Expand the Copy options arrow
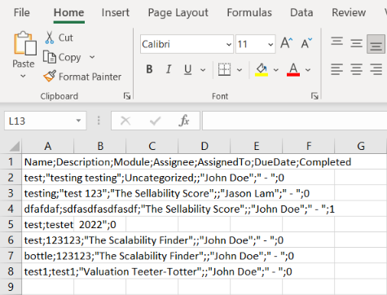387x295 pixels. click(x=92, y=57)
